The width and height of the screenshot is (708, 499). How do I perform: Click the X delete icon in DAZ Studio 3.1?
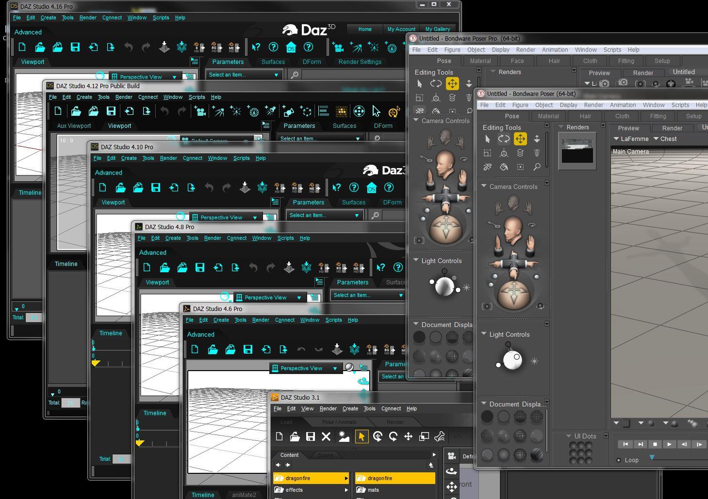pos(326,437)
